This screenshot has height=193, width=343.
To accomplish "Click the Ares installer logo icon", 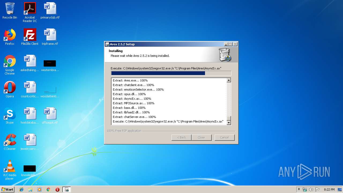I will tap(225, 55).
